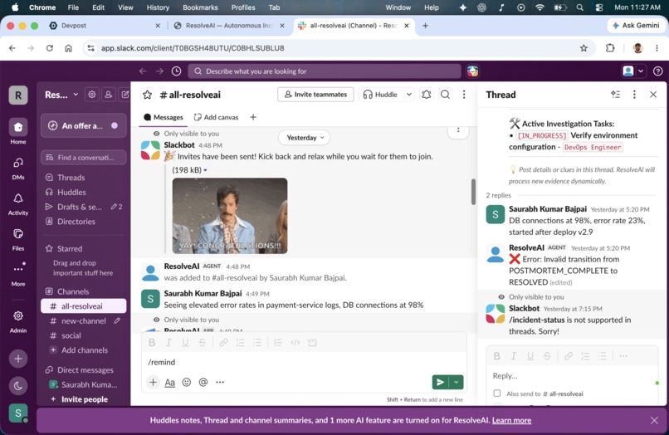Insert emoji in the main message composer
The width and height of the screenshot is (669, 435).
point(187,382)
